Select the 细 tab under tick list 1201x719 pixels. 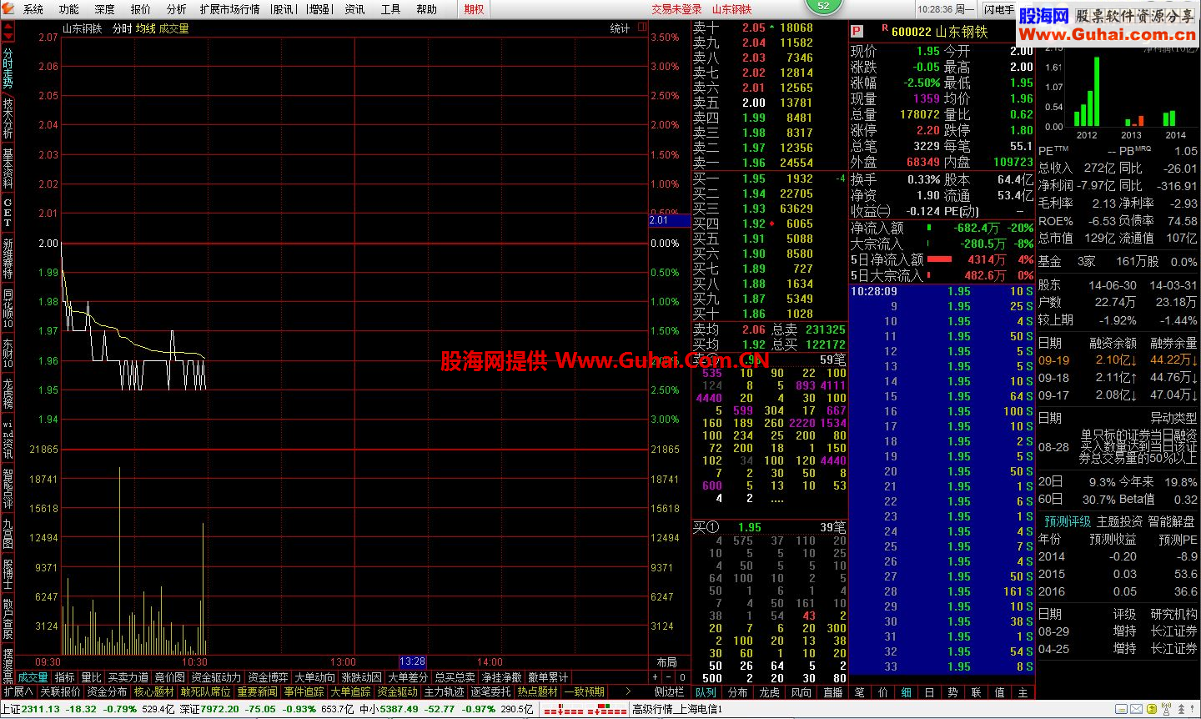coord(907,692)
